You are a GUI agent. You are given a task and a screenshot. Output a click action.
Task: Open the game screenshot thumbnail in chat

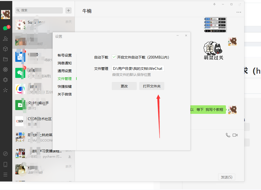215,25
